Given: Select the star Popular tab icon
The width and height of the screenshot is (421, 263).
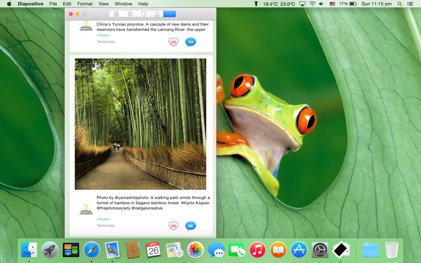Looking at the screenshot, I should (130, 14).
